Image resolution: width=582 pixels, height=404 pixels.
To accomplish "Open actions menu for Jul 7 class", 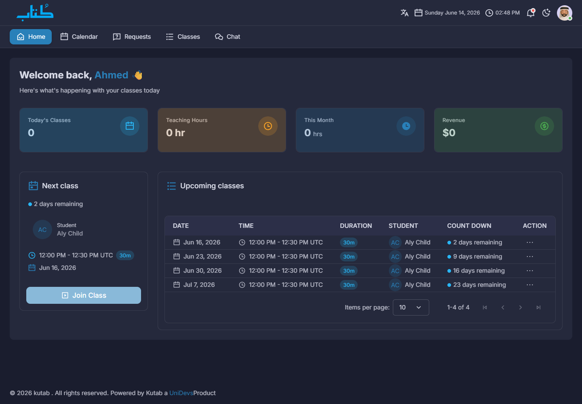I will 530,285.
